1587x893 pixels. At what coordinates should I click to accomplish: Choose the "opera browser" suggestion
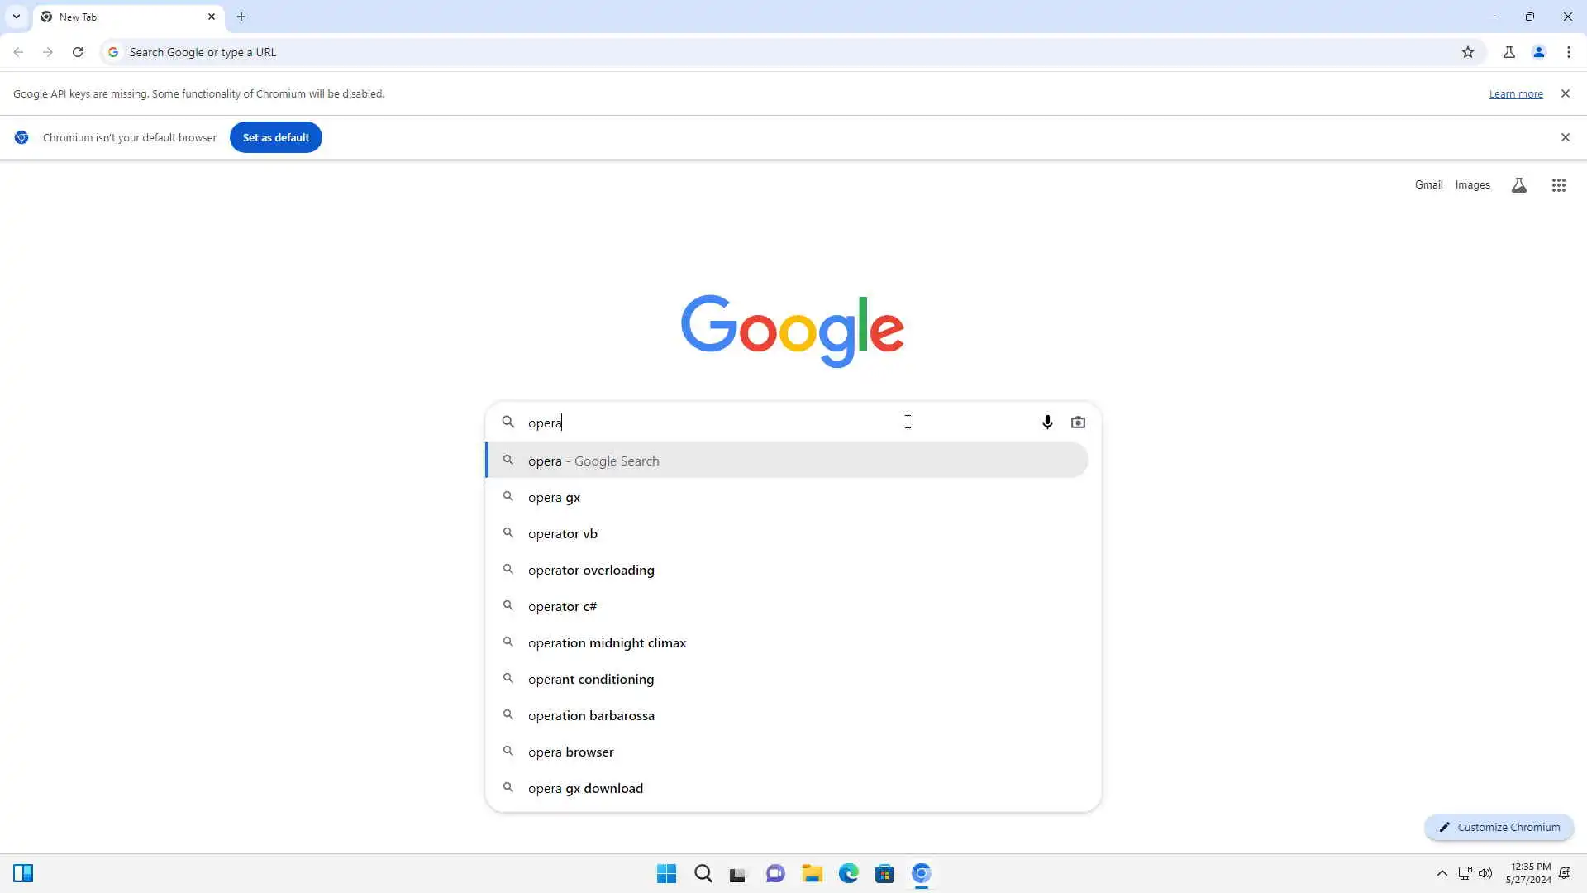pyautogui.click(x=570, y=752)
